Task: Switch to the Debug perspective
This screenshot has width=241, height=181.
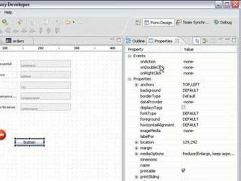Action: [x=223, y=22]
